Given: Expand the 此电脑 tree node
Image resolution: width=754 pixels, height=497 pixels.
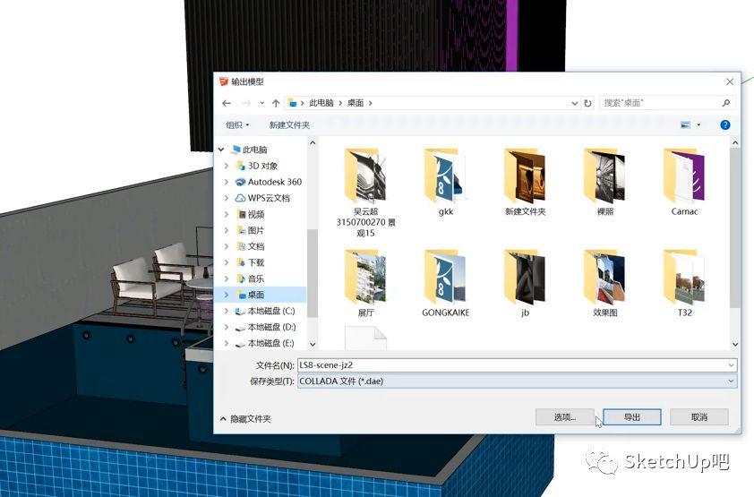Looking at the screenshot, I should [223, 150].
